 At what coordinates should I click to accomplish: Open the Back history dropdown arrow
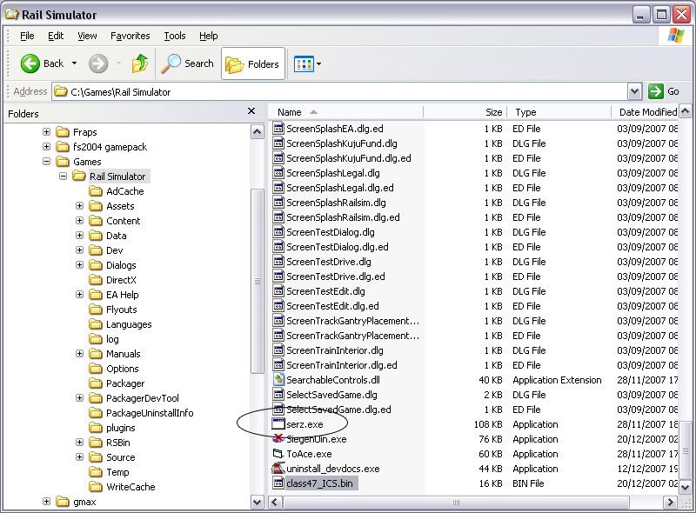coord(74,63)
